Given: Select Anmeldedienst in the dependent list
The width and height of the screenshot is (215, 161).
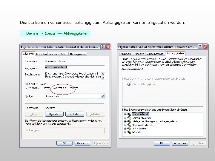Looking at the screenshot, I should click(140, 114).
